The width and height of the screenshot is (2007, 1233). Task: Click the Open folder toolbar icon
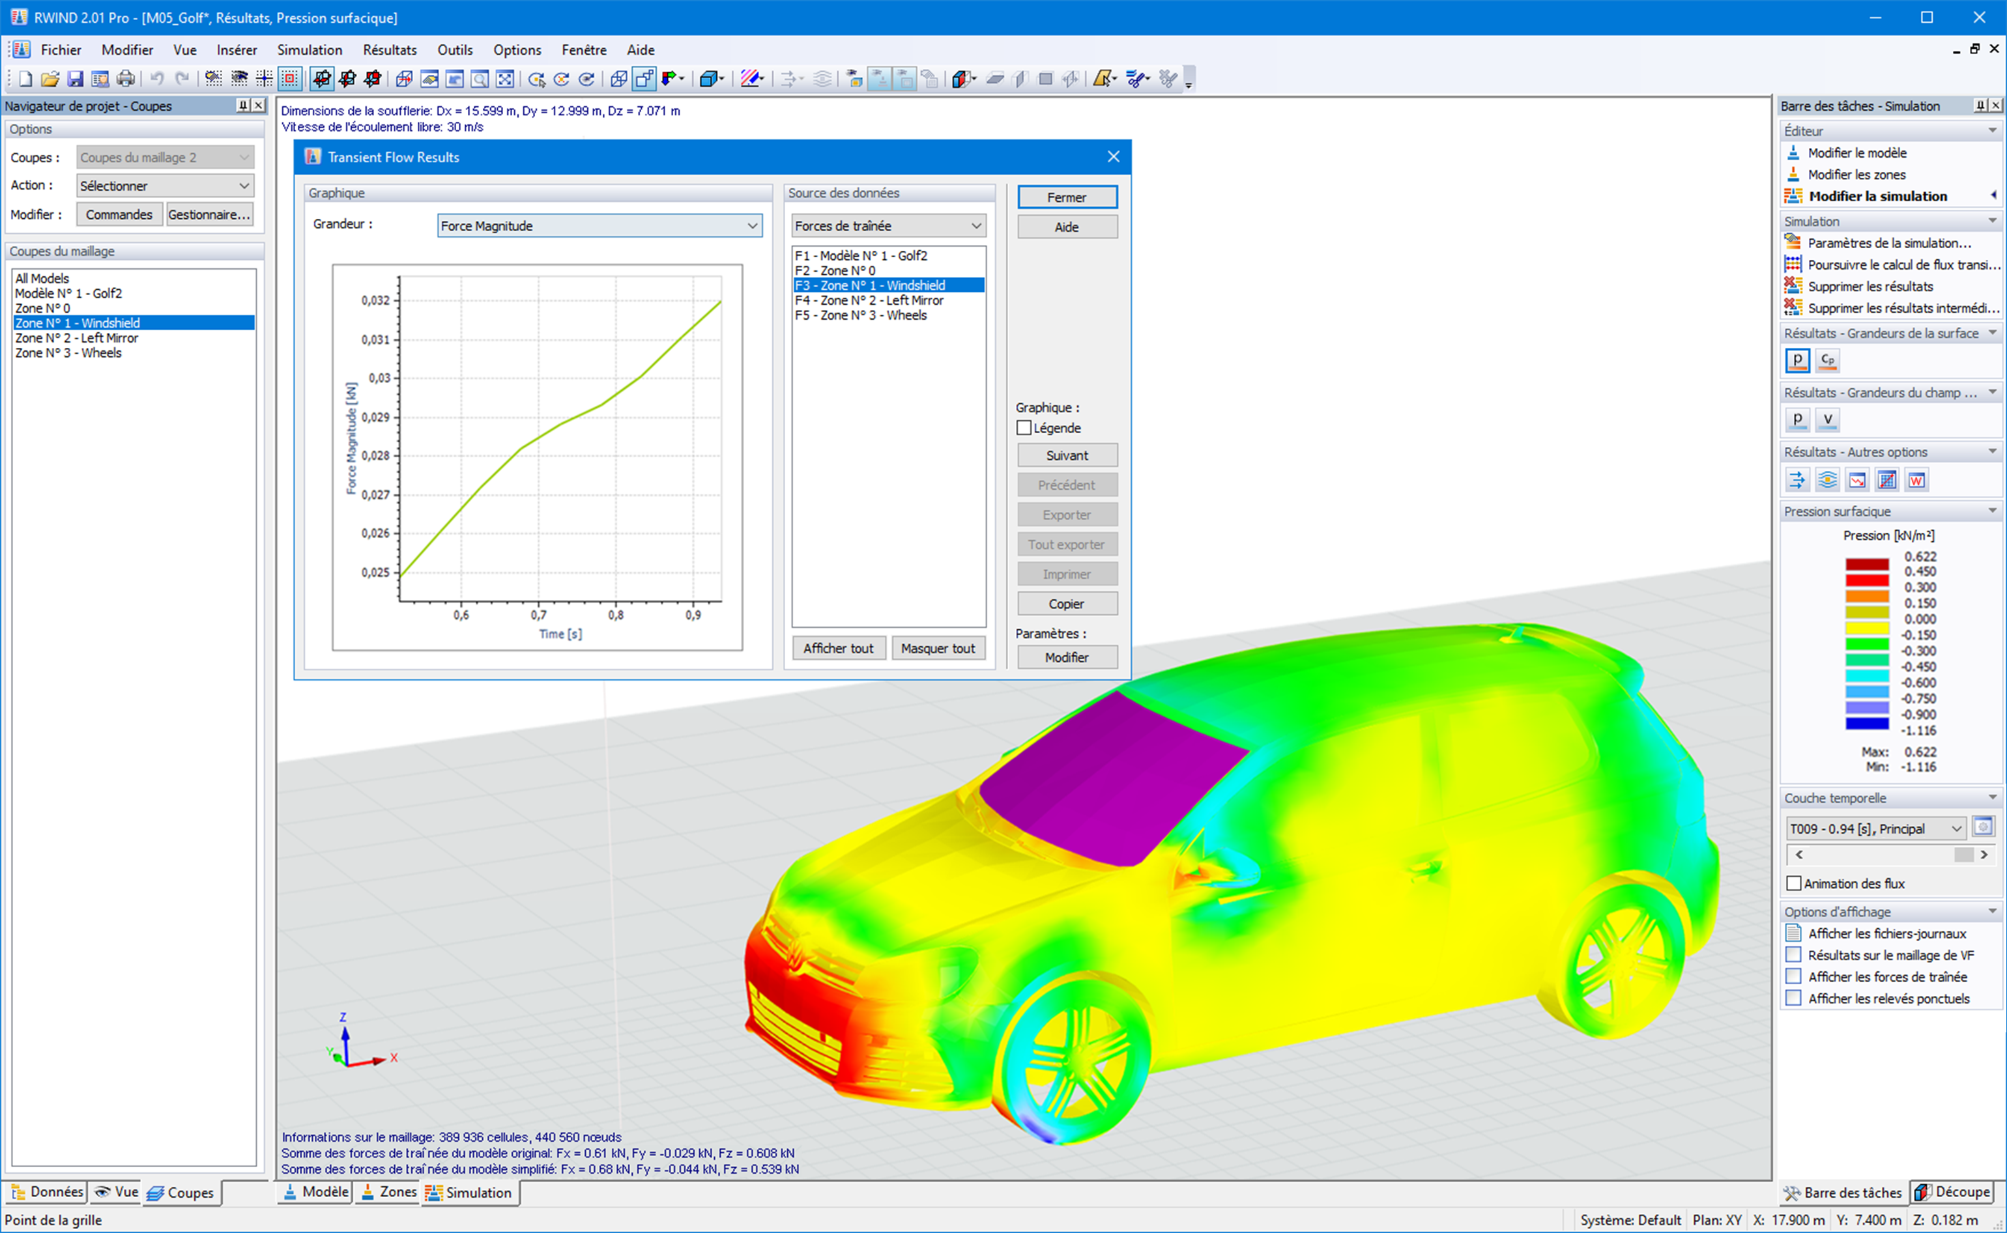pyautogui.click(x=50, y=79)
